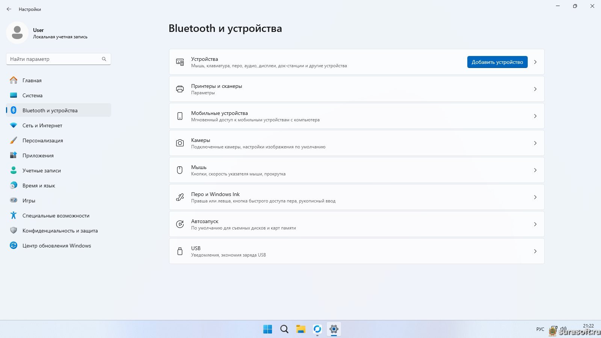Click the Устройства card icon
Viewport: 601px width, 338px height.
tap(180, 62)
